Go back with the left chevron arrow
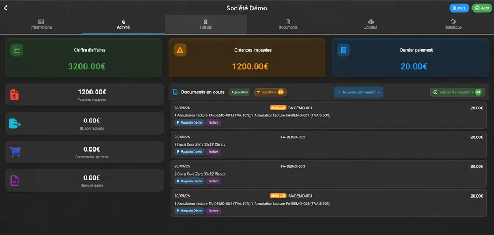Viewport: 494px width, 235px height. click(5, 8)
